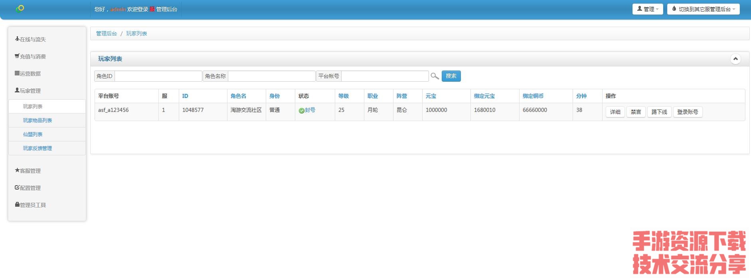The image size is (751, 280).
Task: Go to 仙盟列表 page
Action: 33,134
